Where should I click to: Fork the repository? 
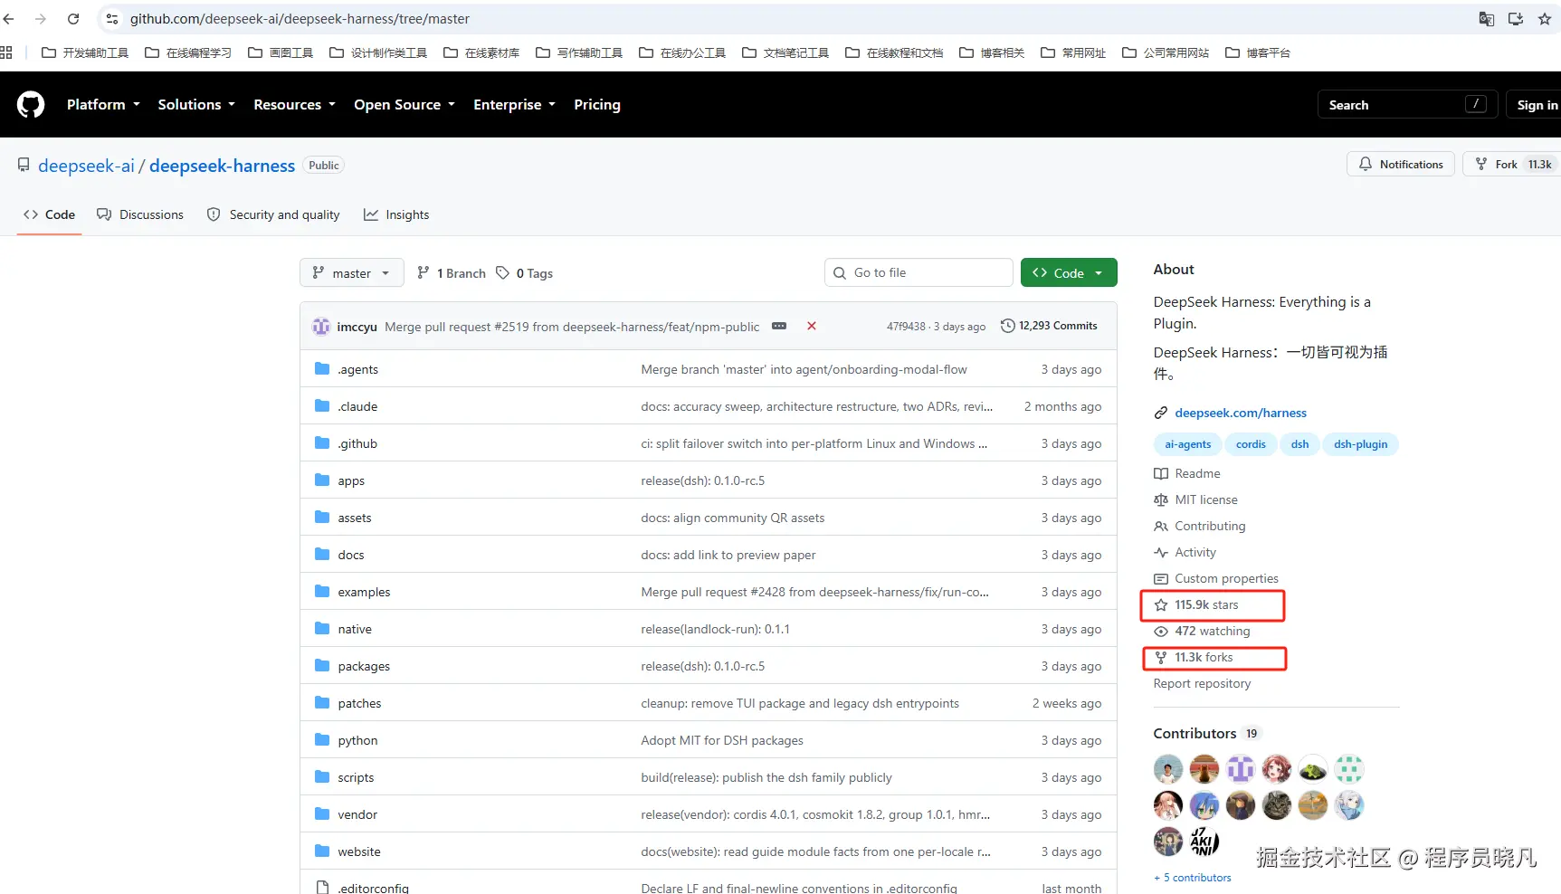coord(1511,164)
